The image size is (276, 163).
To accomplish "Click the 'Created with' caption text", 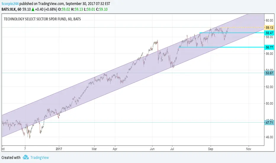I will 11,158.
